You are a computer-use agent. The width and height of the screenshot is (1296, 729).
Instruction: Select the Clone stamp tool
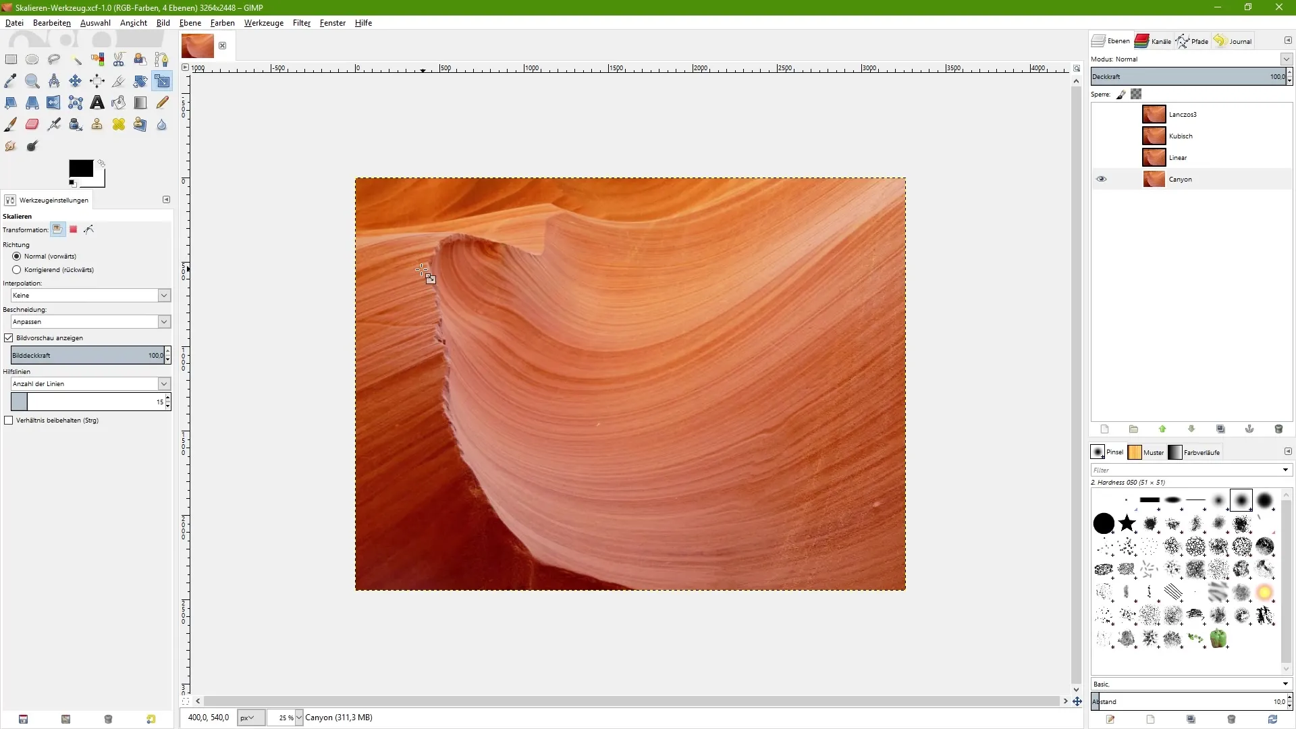pos(97,124)
